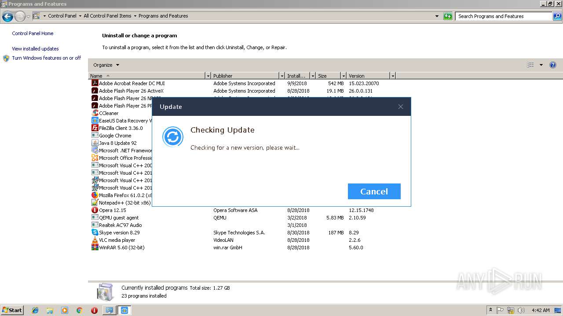Cancel the update check
The height and width of the screenshot is (316, 563).
(x=374, y=191)
